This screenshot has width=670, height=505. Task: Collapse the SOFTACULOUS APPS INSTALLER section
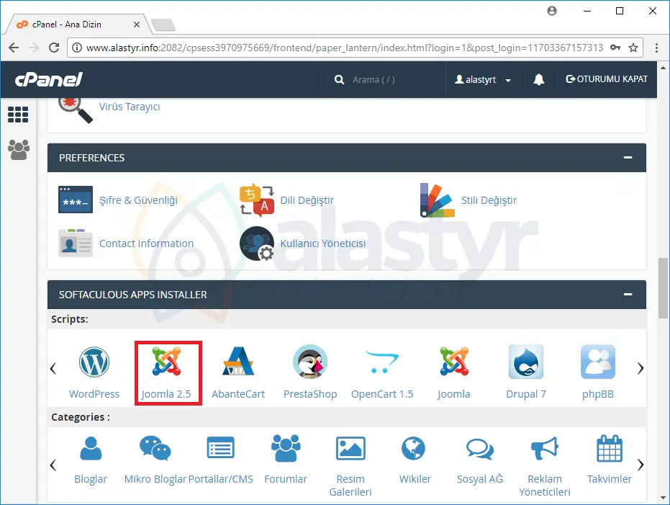coord(628,294)
